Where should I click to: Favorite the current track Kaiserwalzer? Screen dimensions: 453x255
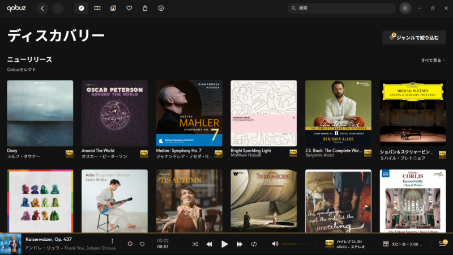(142, 244)
